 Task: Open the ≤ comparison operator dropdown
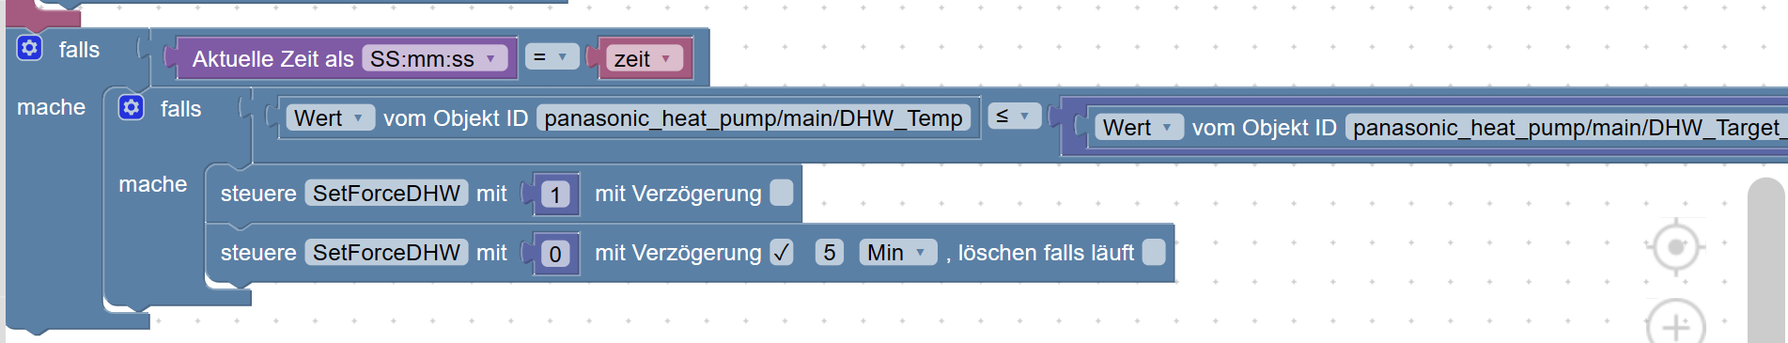click(1014, 117)
